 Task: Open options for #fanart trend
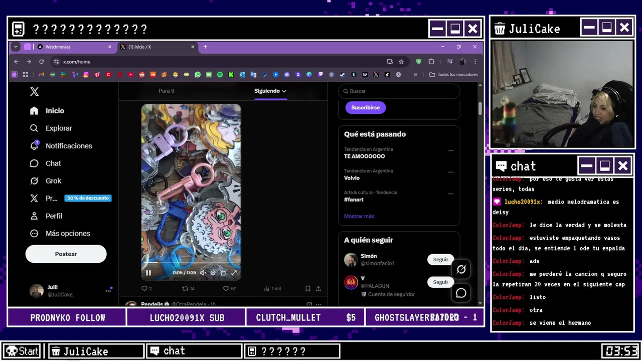pos(450,194)
